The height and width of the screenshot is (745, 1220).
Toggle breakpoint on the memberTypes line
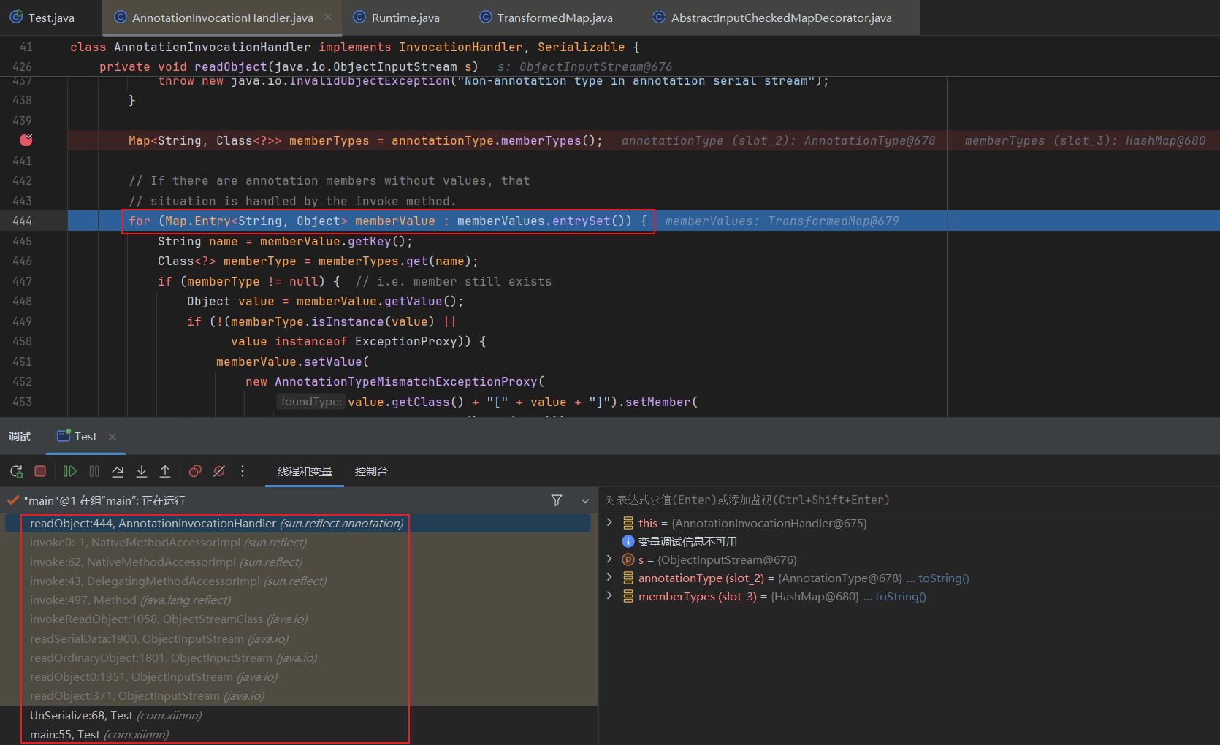tap(26, 140)
